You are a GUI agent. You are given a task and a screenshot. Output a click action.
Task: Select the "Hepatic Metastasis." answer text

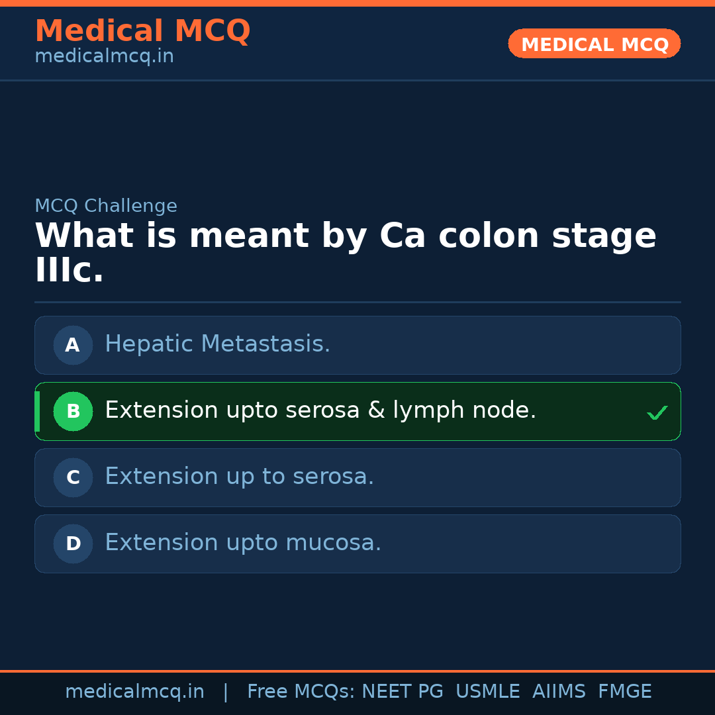217,344
